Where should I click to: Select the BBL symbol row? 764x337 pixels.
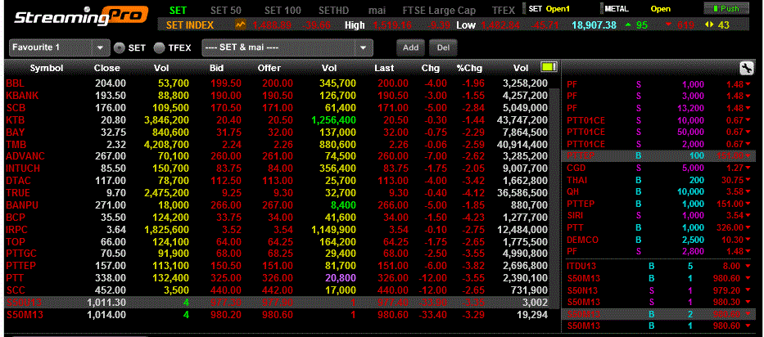point(277,83)
